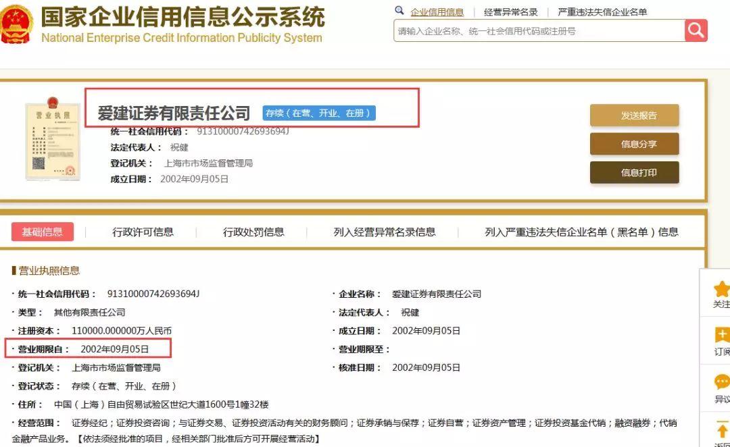Click the 经营范围 business scope text
The image size is (730, 447).
point(344,431)
